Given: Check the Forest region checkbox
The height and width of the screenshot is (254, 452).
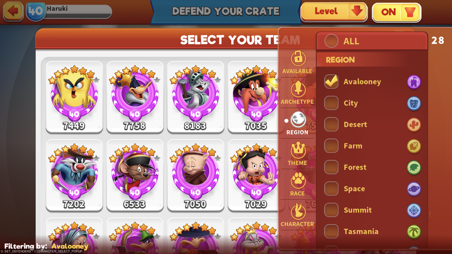Looking at the screenshot, I should click(x=331, y=167).
